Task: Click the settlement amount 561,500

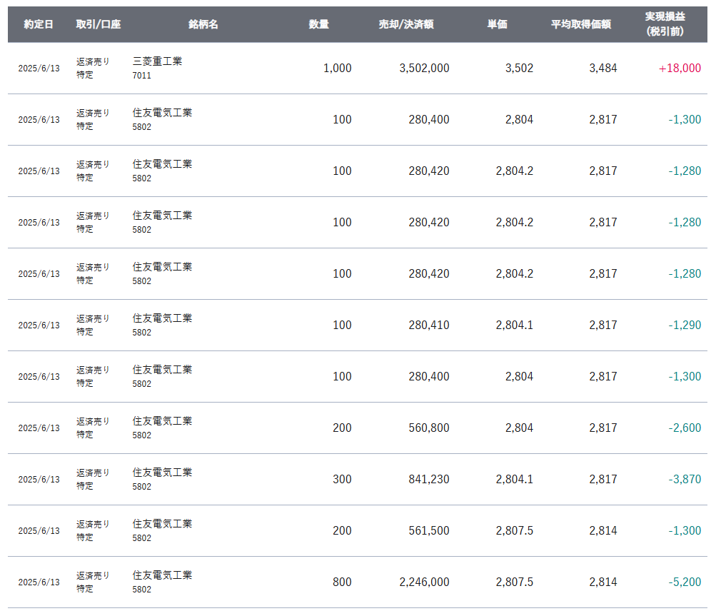Action: tap(429, 530)
